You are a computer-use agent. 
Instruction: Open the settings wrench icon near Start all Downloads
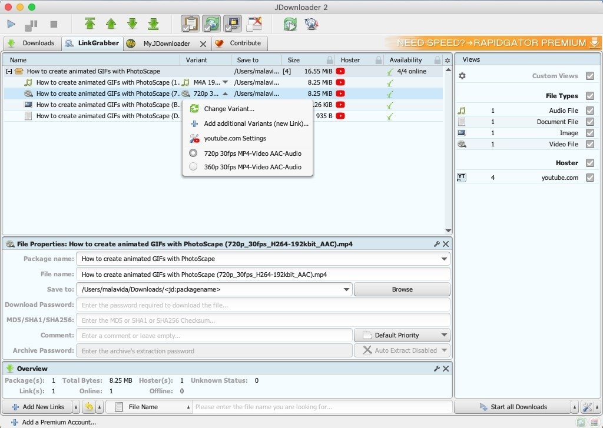[587, 407]
